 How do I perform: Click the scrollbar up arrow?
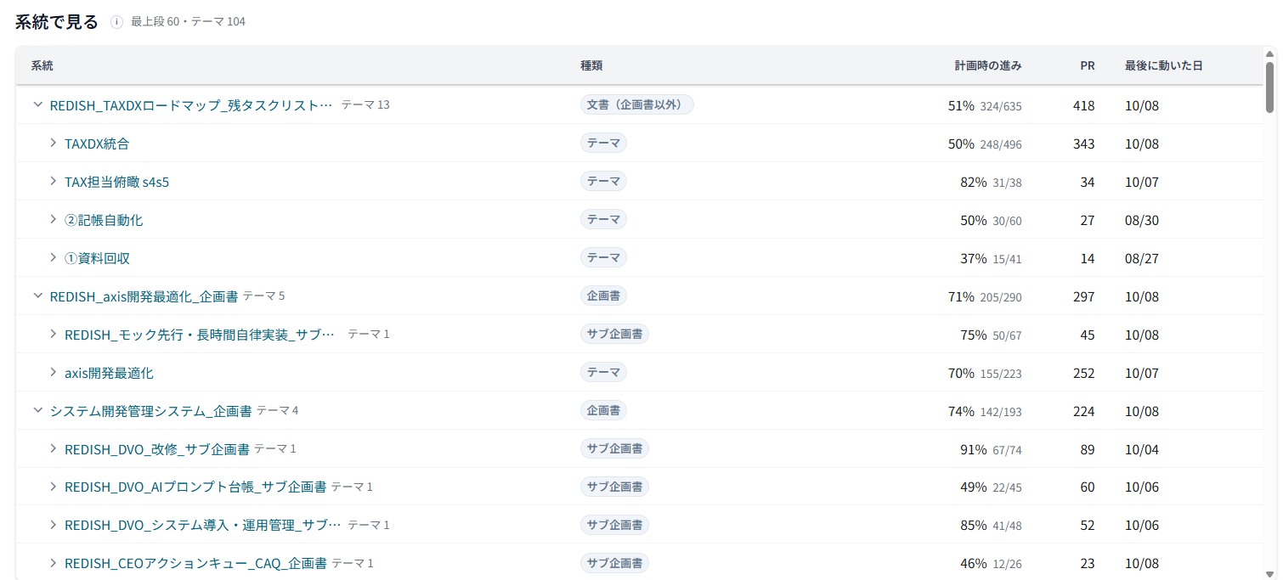tap(1270, 54)
